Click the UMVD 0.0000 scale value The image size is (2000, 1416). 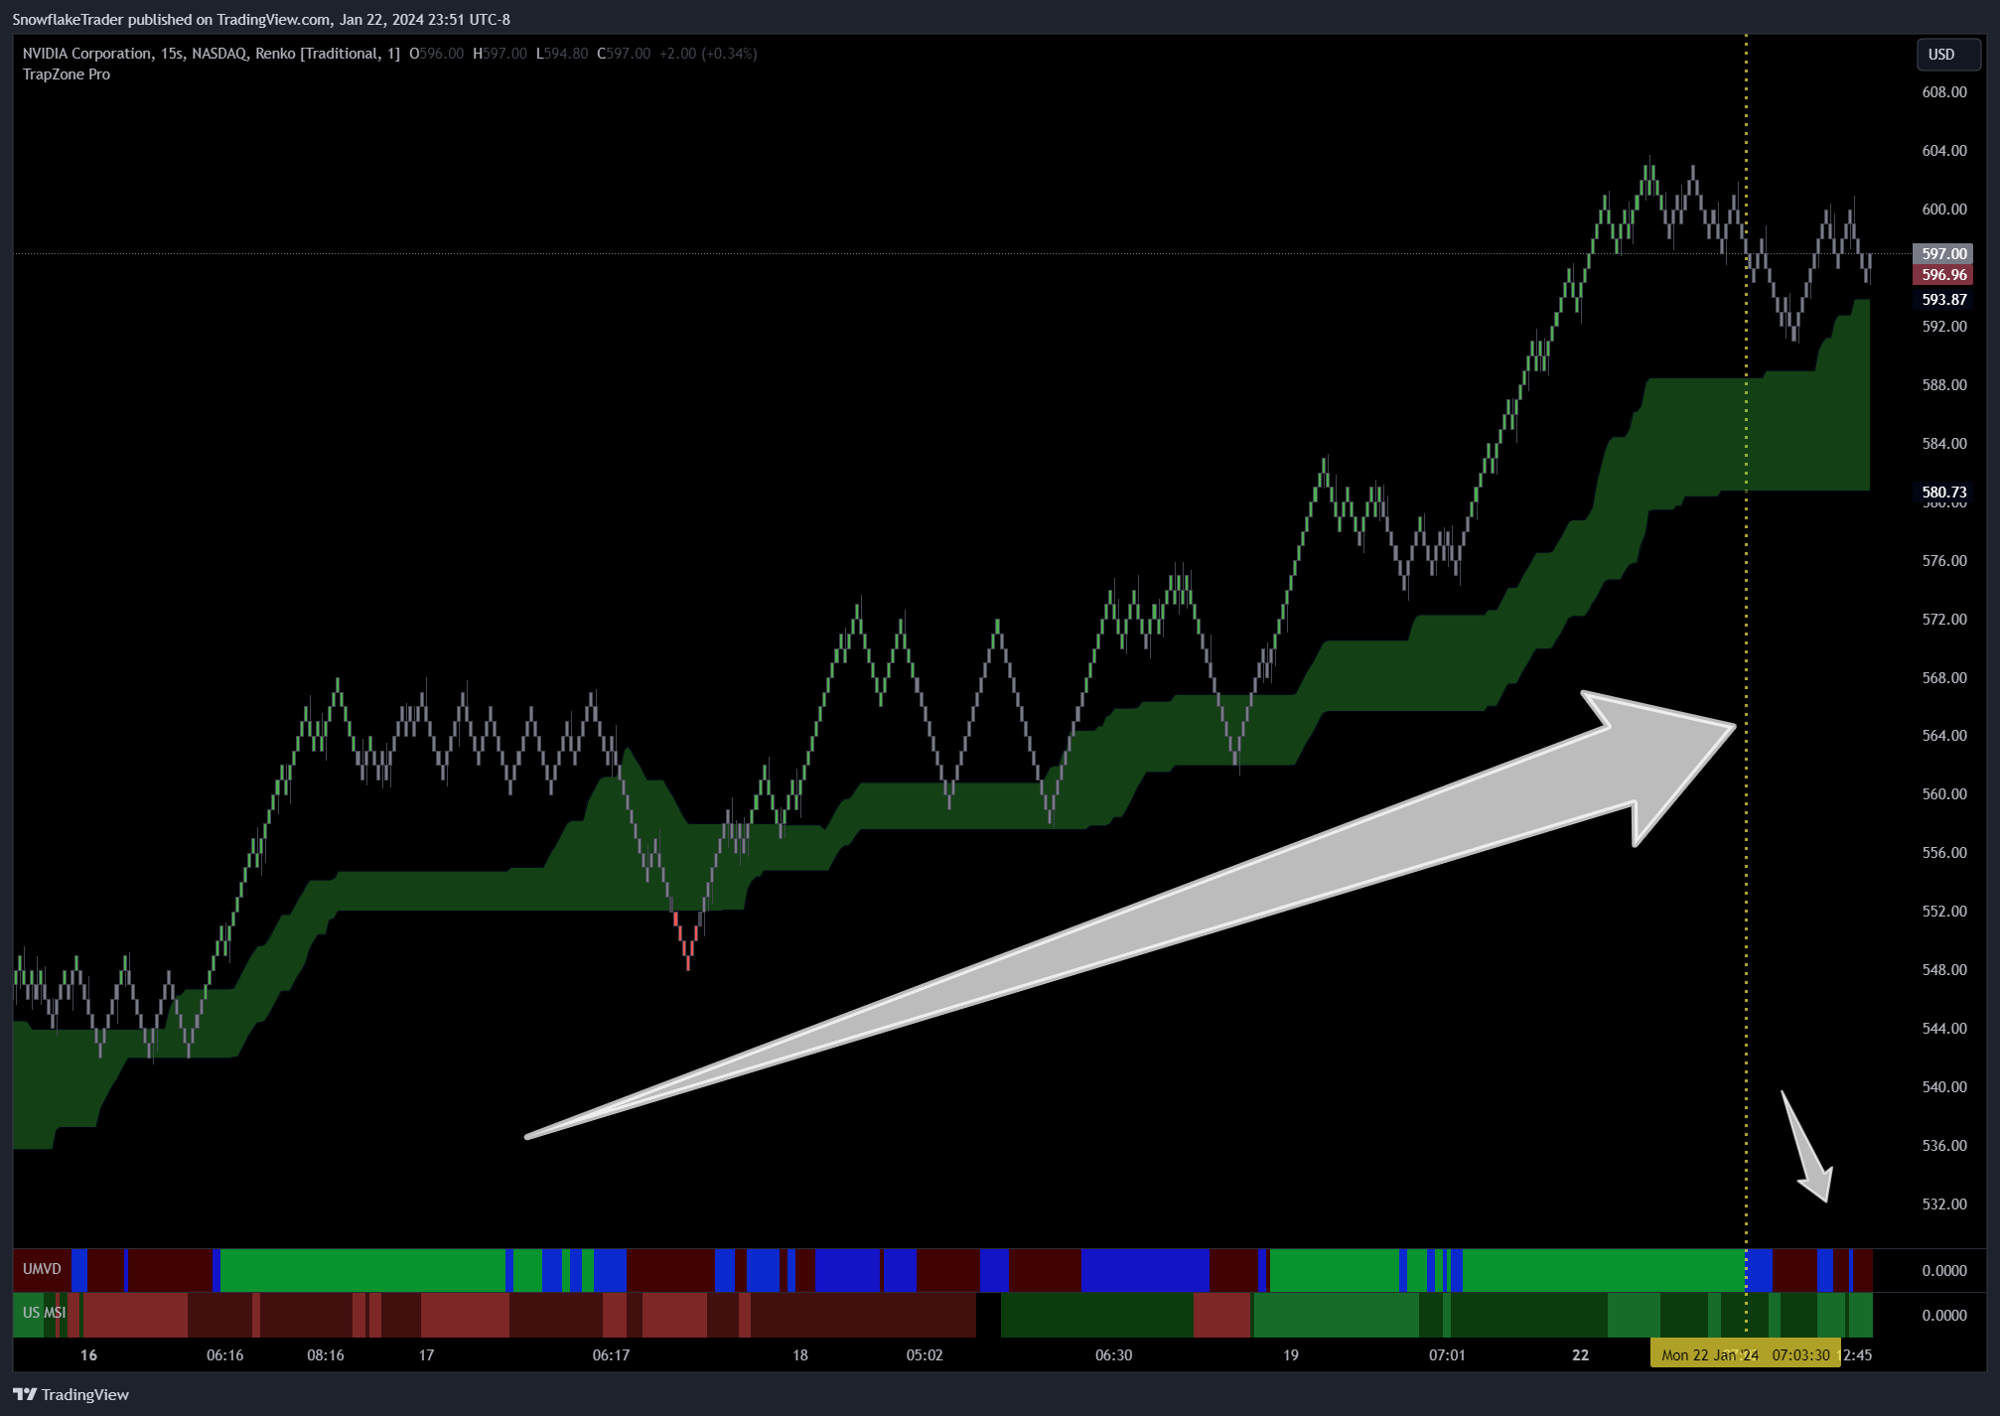1943,1271
